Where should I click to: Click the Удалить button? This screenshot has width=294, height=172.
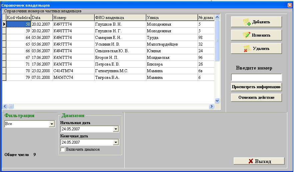[256, 49]
